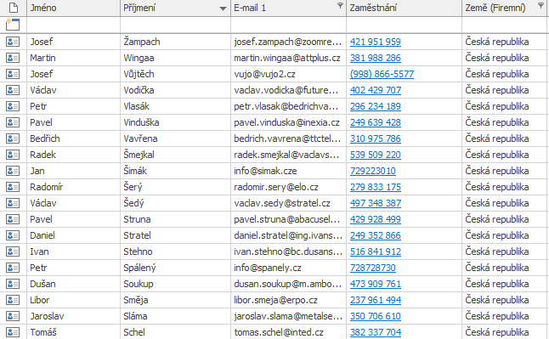This screenshot has height=339, width=549.
Task: Click phone number link 729223010
Action: tap(373, 171)
